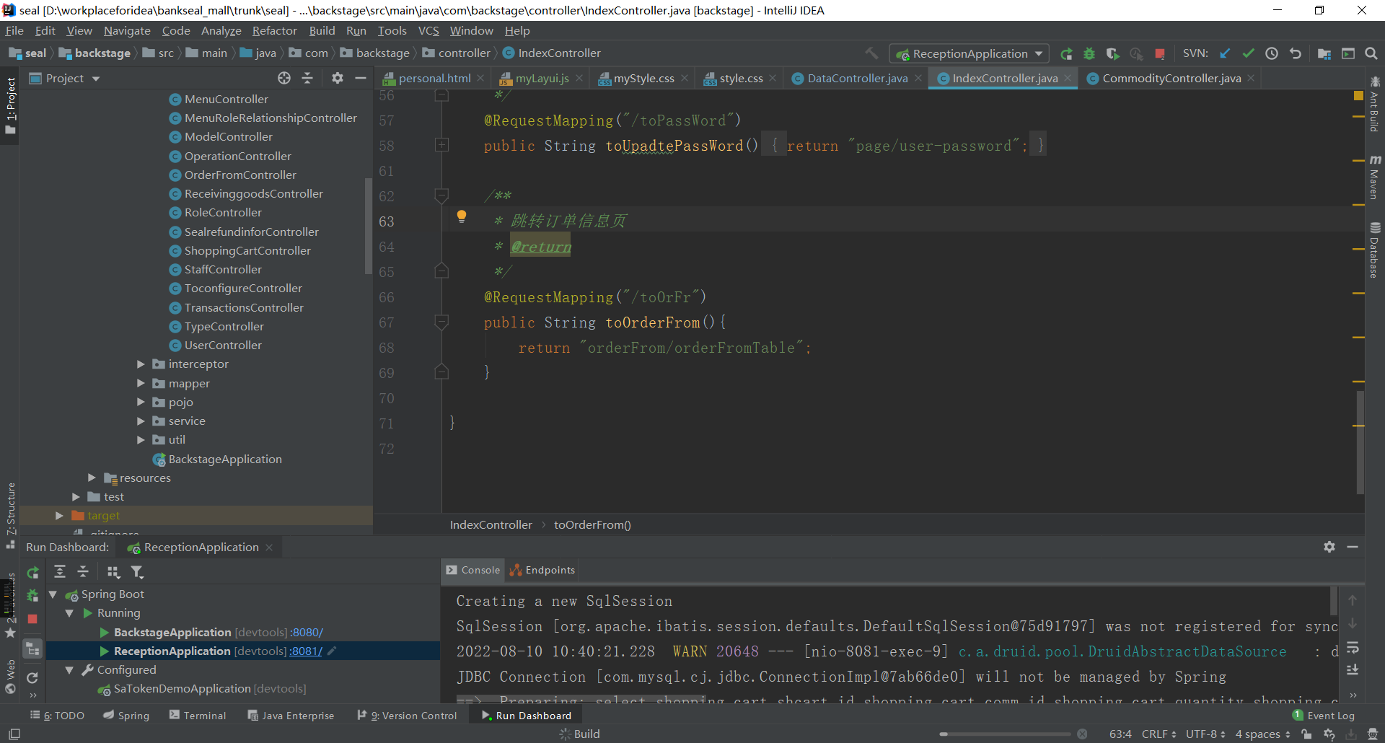Toggle the 1: Project tool window stripe
Image resolution: width=1385 pixels, height=743 pixels.
click(10, 106)
